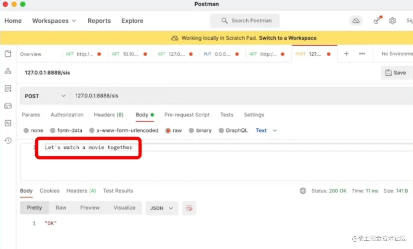Open the Overview tab

(x=31, y=54)
